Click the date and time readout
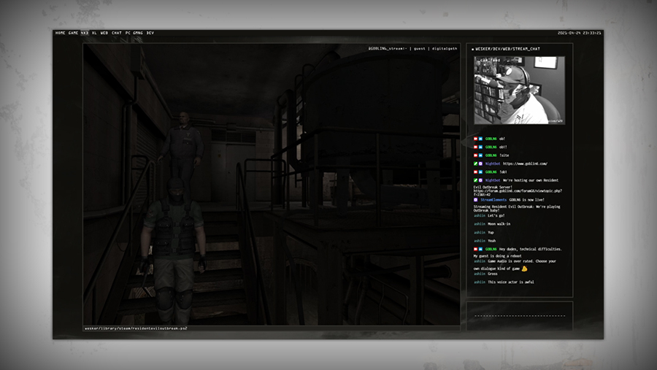This screenshot has width=657, height=370. (x=579, y=33)
